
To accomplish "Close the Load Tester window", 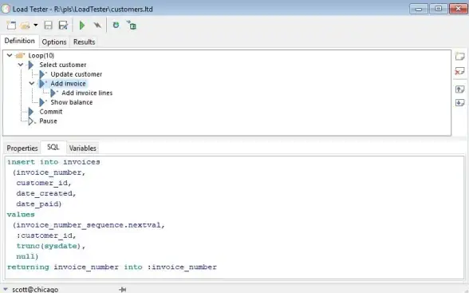I will (458, 9).
